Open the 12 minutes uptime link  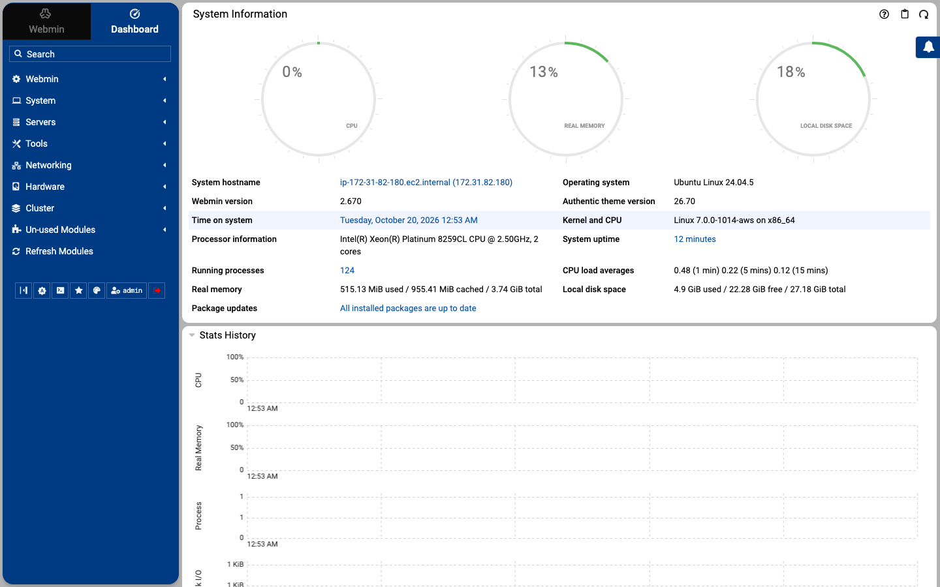coord(695,239)
